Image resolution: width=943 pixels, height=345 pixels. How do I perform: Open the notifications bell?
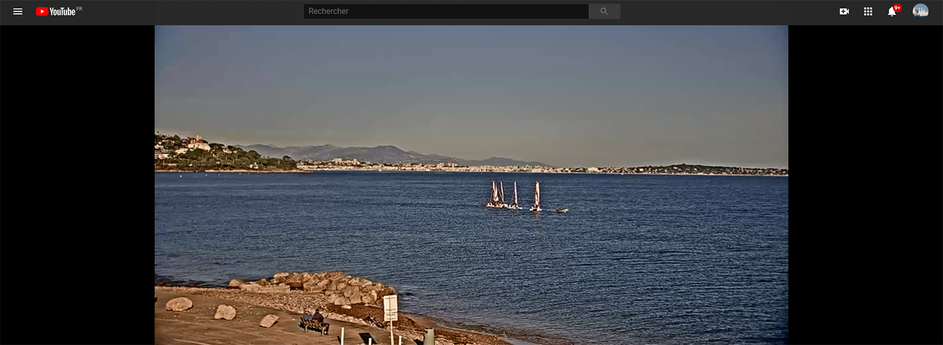[891, 12]
